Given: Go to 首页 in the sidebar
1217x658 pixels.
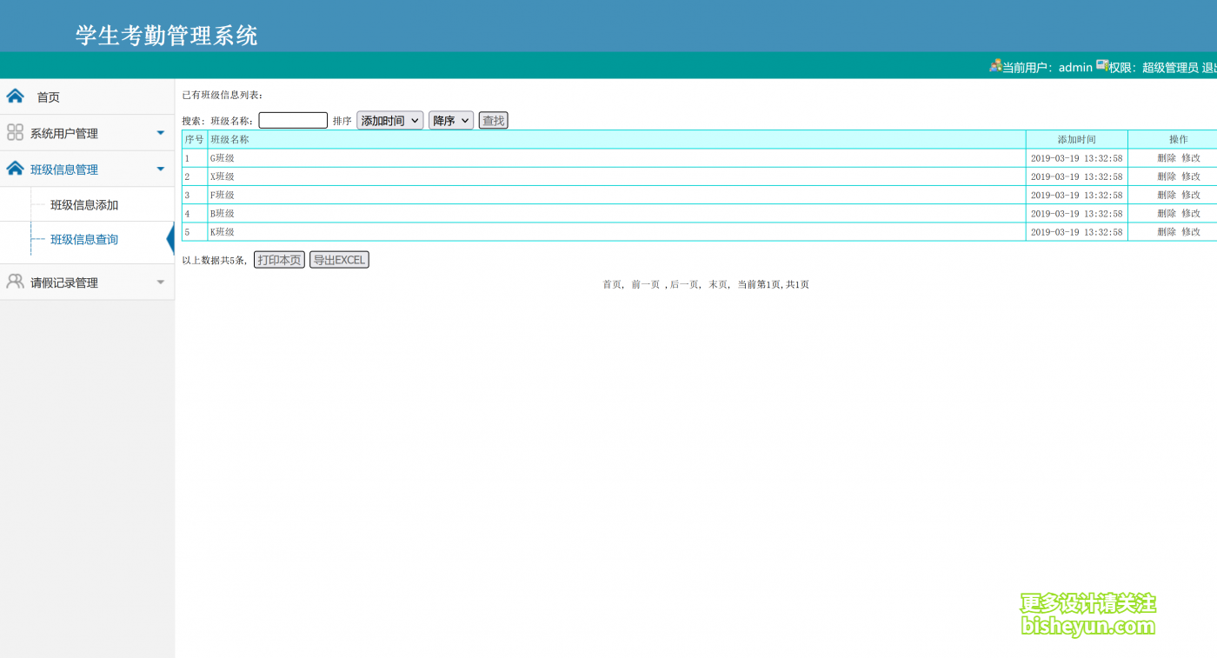Looking at the screenshot, I should pyautogui.click(x=48, y=97).
